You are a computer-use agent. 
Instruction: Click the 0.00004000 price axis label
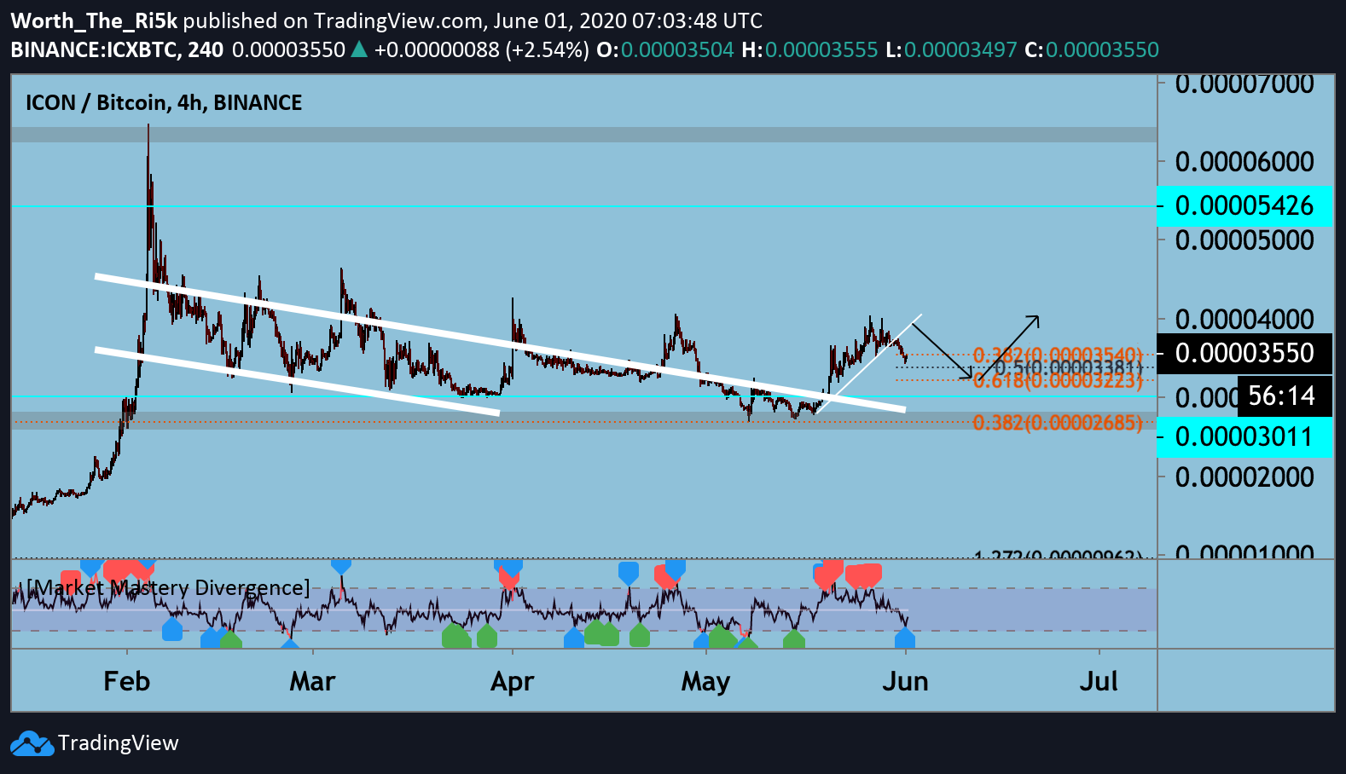click(1244, 319)
